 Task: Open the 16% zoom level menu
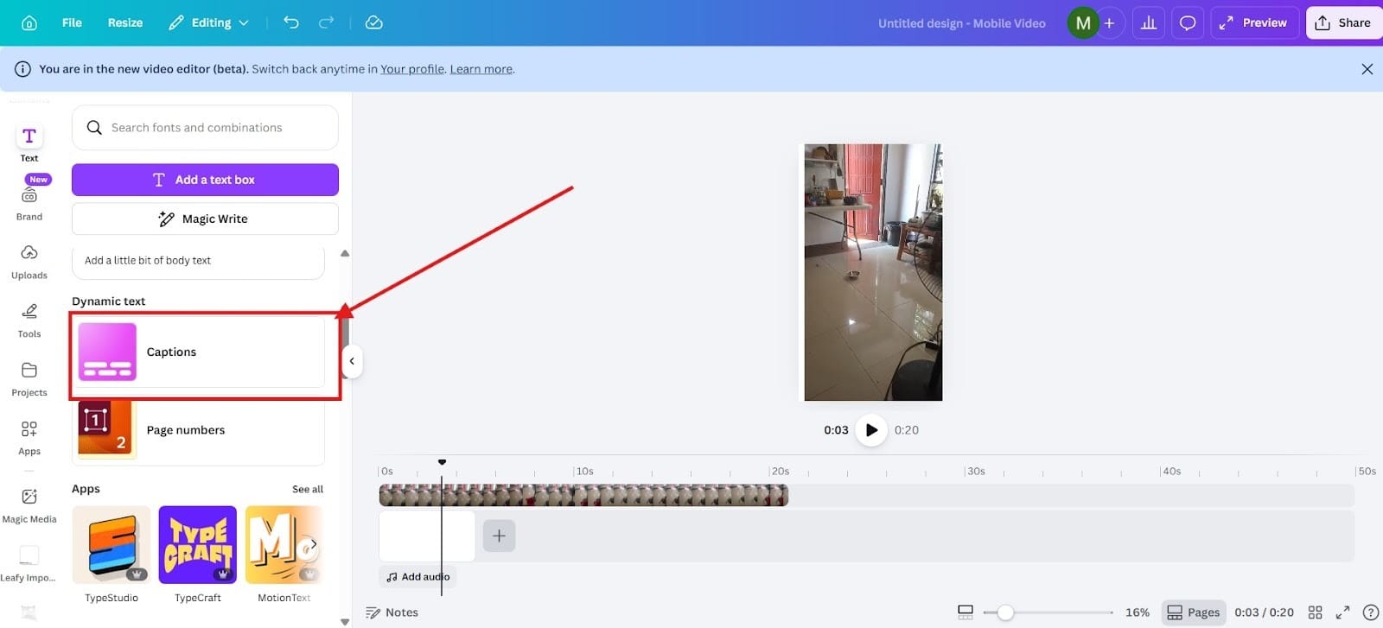click(1137, 612)
